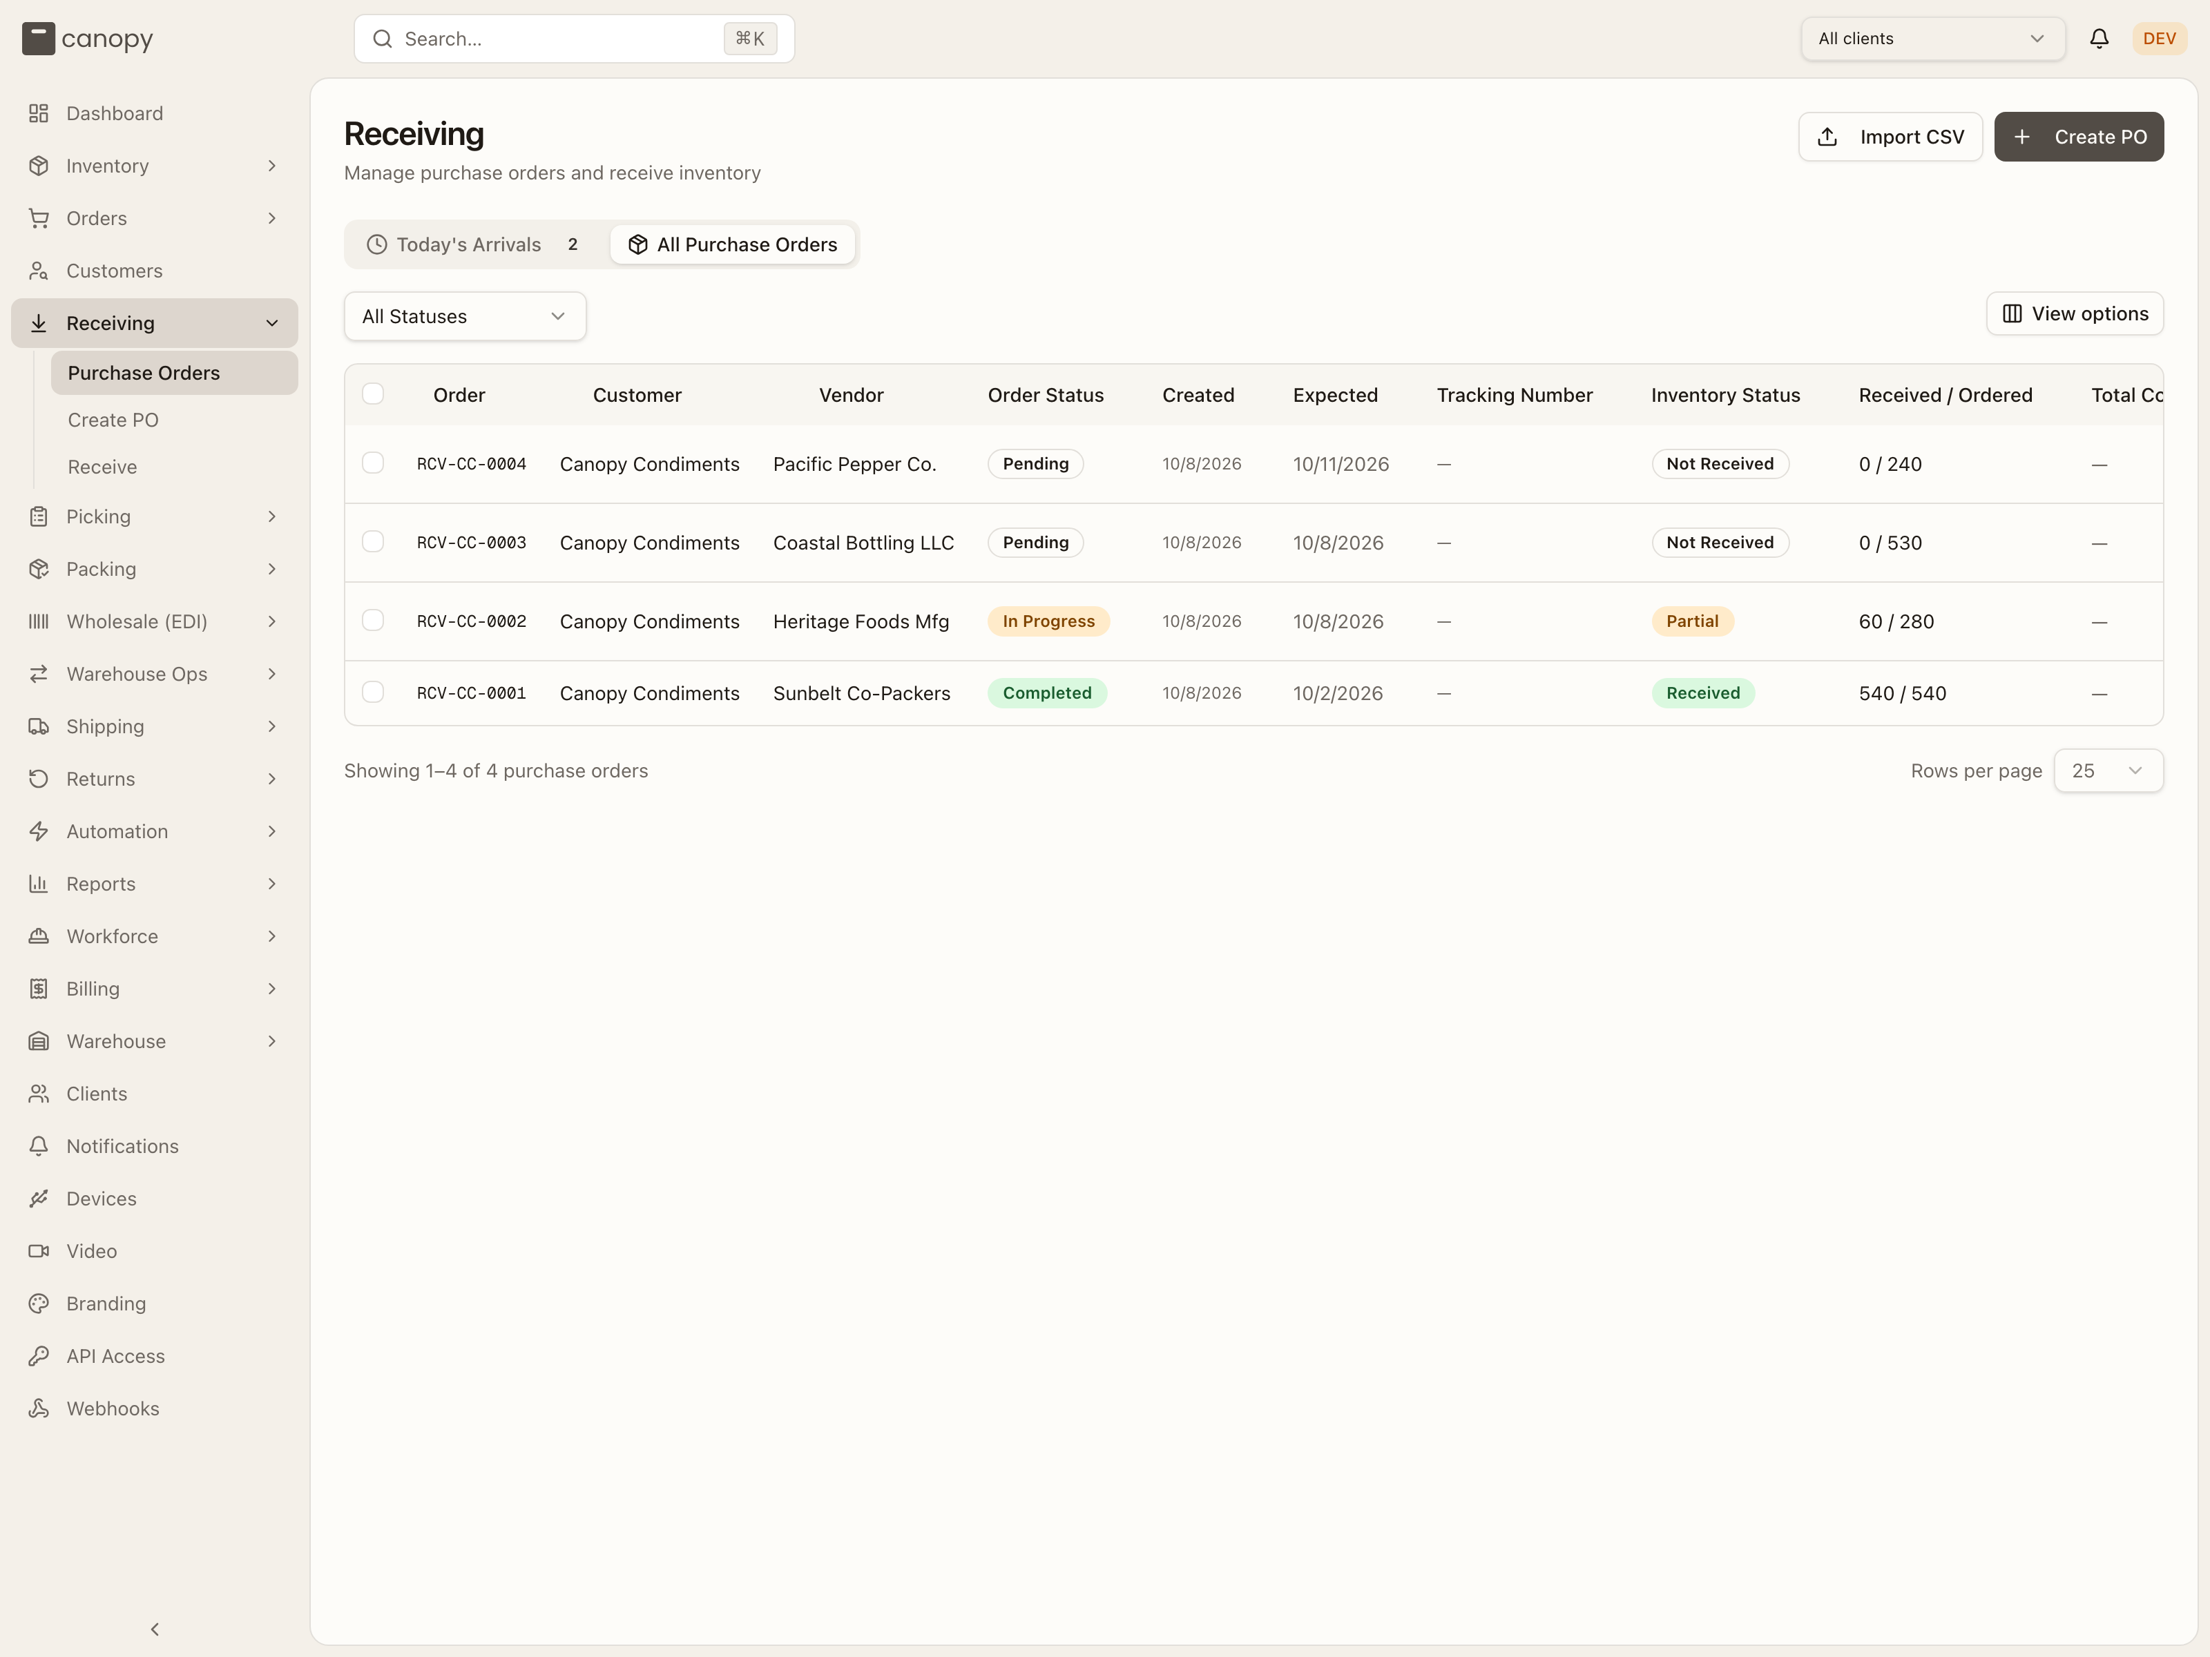Switch to Today's Arrivals tab
This screenshot has width=2210, height=1657.
[474, 244]
